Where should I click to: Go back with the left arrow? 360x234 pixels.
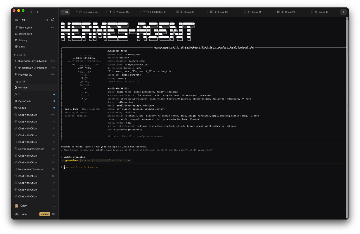tap(38, 12)
